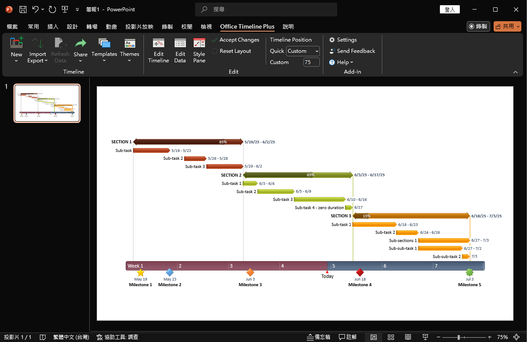Zoom out with minus button
The width and height of the screenshot is (527, 342).
click(439, 337)
